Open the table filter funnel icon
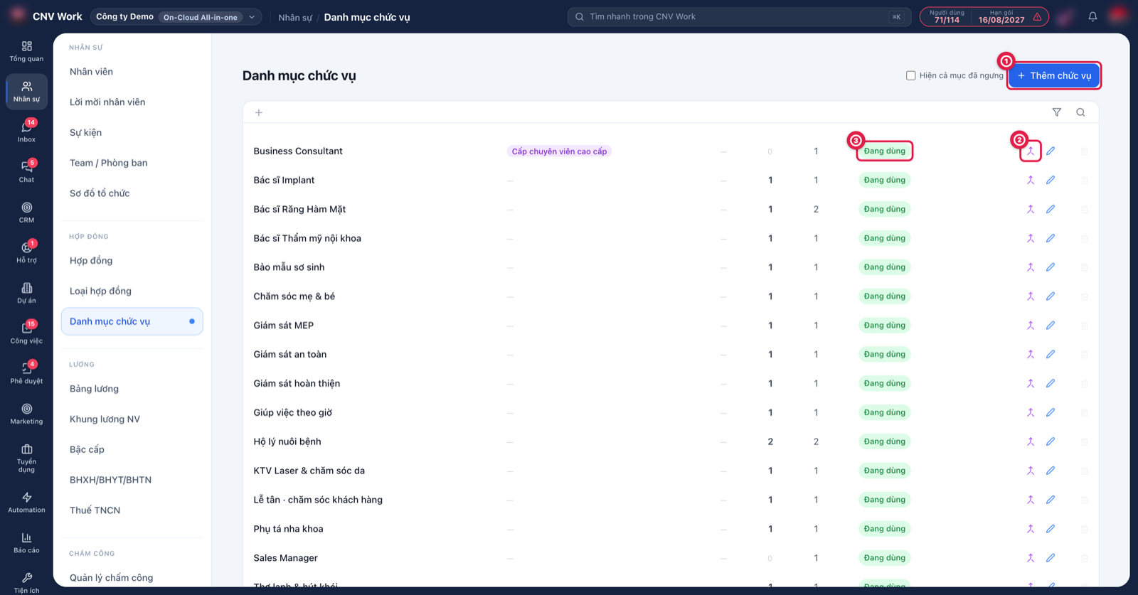1138x595 pixels. click(1057, 112)
